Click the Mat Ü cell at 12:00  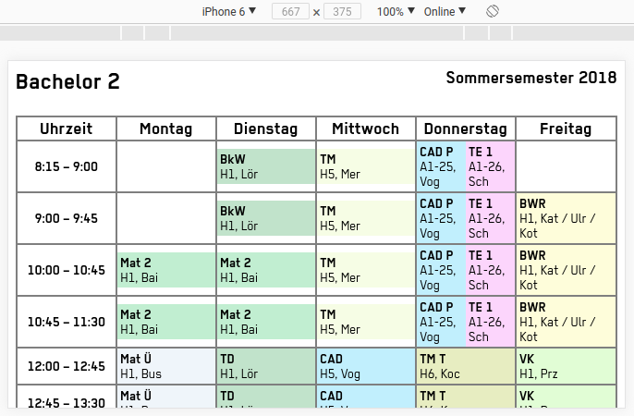point(165,365)
